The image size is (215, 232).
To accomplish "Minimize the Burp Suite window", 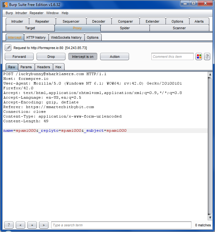I will [185, 3].
